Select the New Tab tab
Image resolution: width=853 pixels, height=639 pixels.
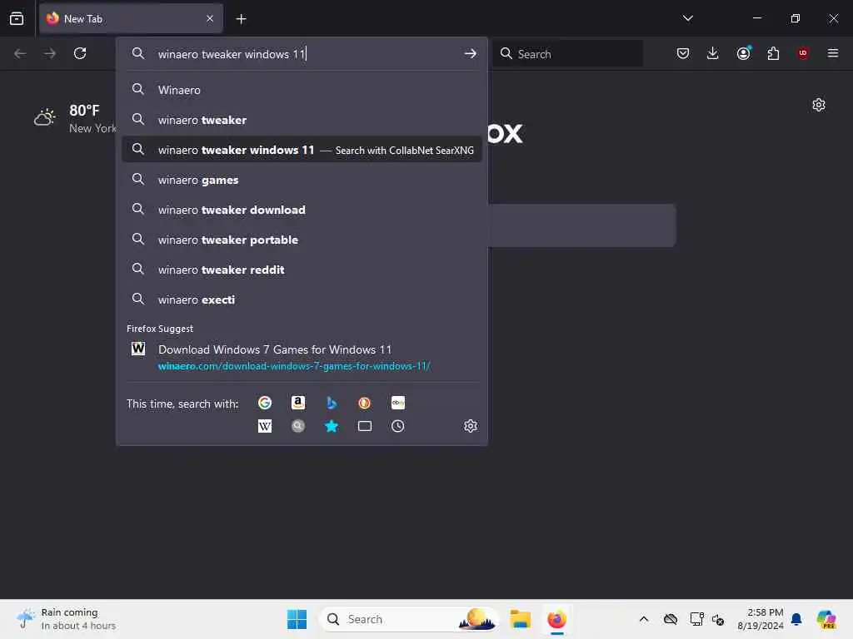pos(131,18)
